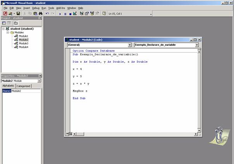Click the (Name) property value field
234x164 pixels.
(26, 91)
